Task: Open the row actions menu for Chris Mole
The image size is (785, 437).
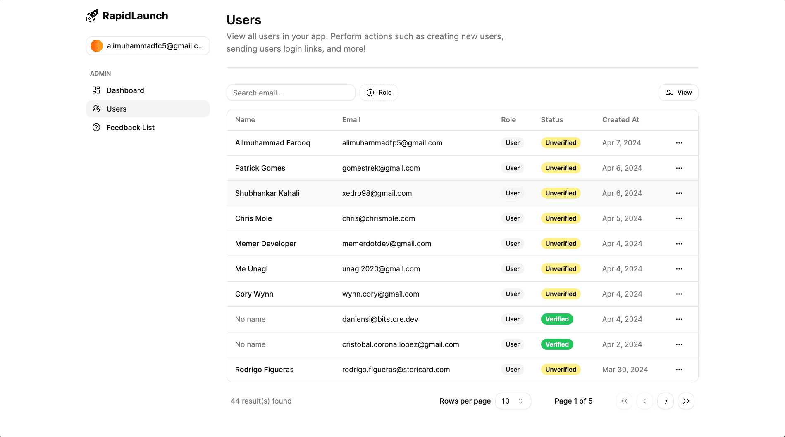Action: pos(679,218)
